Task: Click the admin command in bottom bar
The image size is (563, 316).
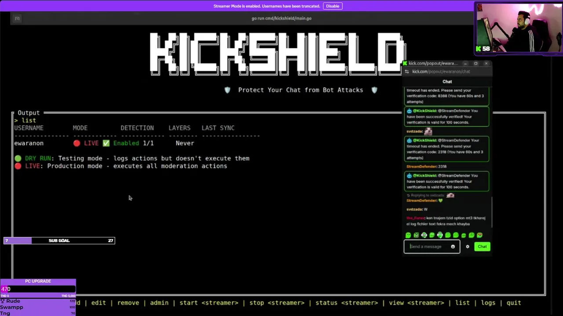Action: (x=159, y=303)
